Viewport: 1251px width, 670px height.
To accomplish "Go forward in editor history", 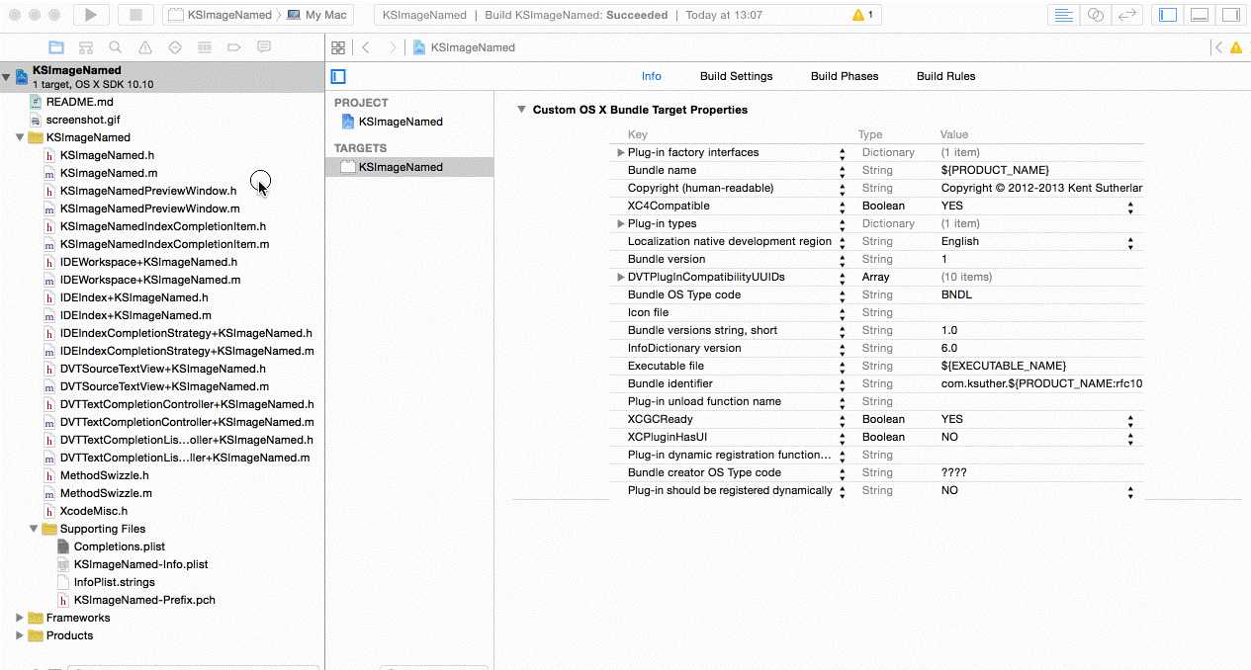I will pyautogui.click(x=393, y=47).
